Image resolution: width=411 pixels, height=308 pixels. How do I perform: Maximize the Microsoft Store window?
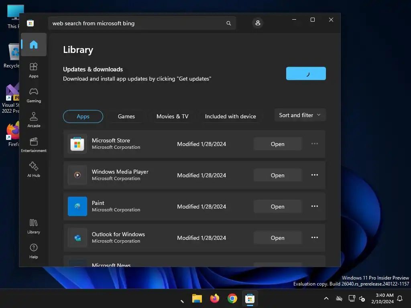[x=312, y=20]
